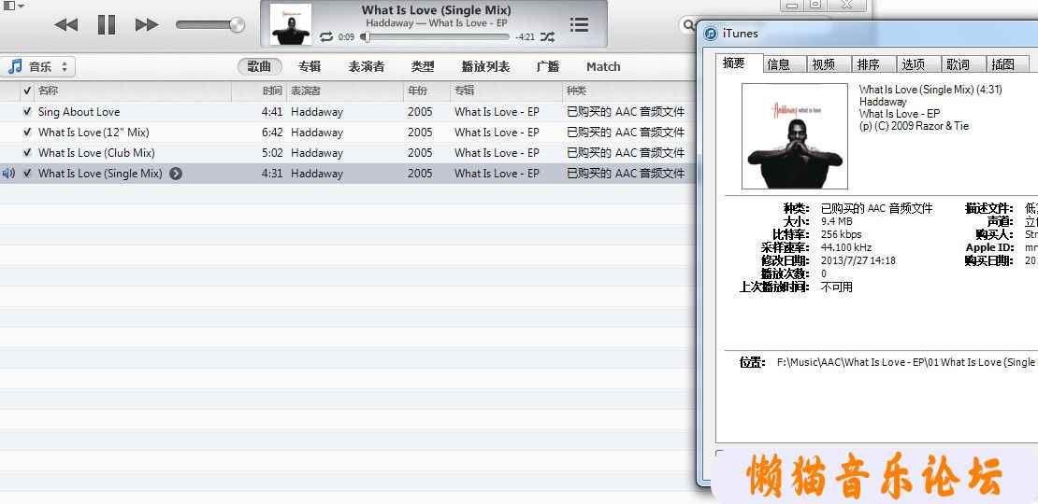Click duration 6:42 in song list
Screen dimensions: 1038x504
pyautogui.click(x=272, y=133)
